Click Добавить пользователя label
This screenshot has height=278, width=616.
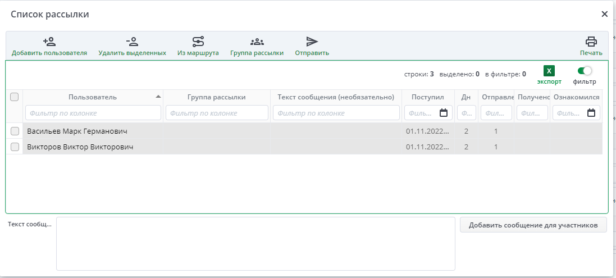tap(49, 53)
